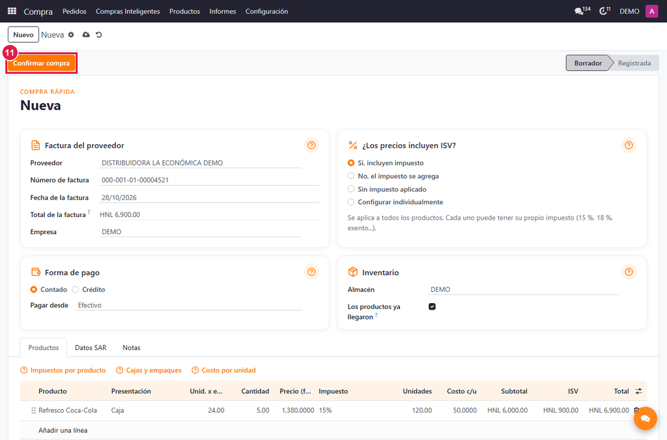Open help for ISV prices card

pyautogui.click(x=629, y=145)
